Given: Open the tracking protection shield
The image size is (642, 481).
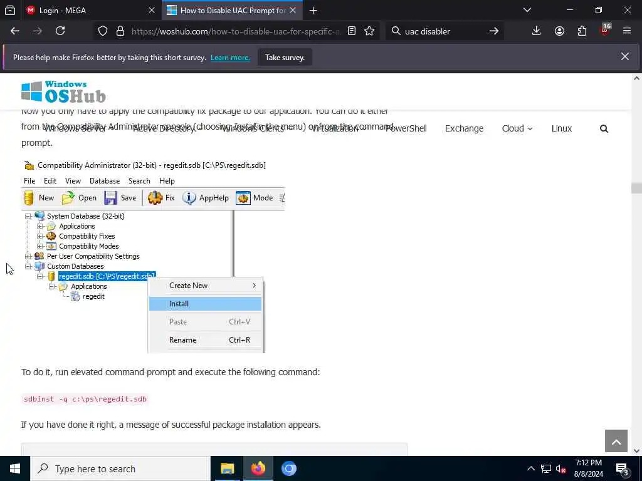Looking at the screenshot, I should pos(103,31).
